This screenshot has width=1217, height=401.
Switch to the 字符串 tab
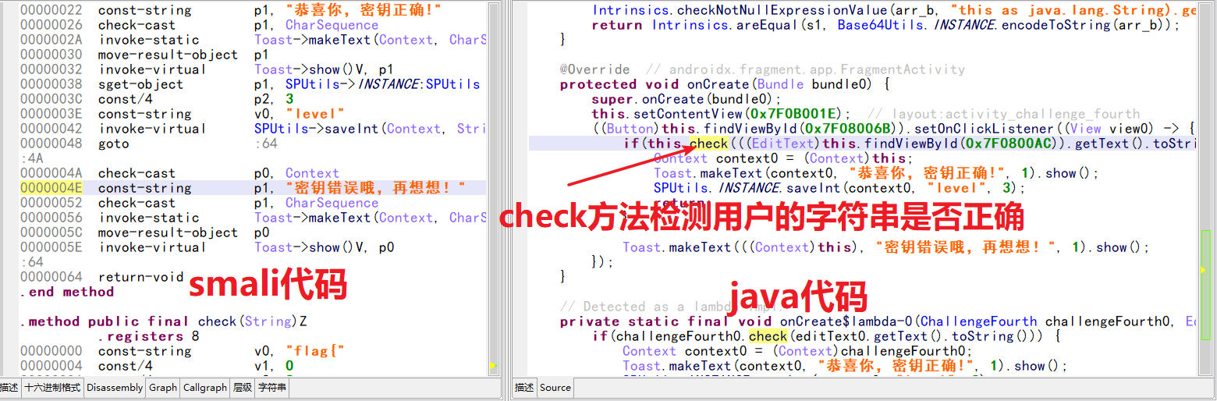[x=272, y=387]
